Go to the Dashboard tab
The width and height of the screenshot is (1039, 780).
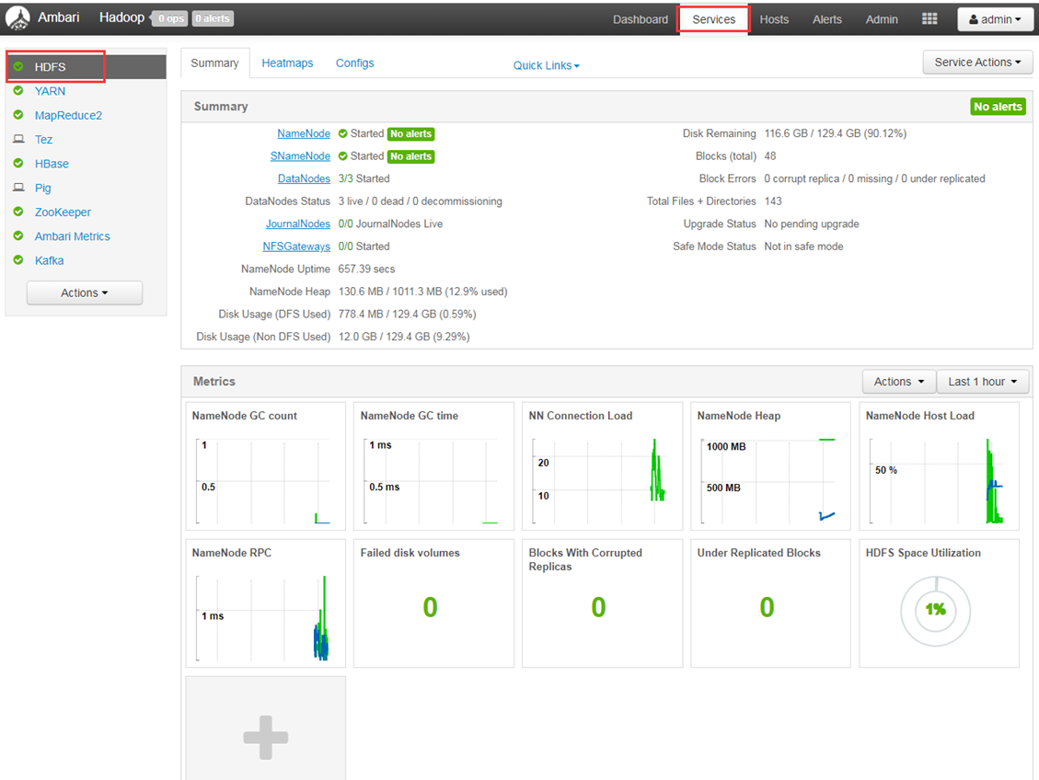coord(641,19)
